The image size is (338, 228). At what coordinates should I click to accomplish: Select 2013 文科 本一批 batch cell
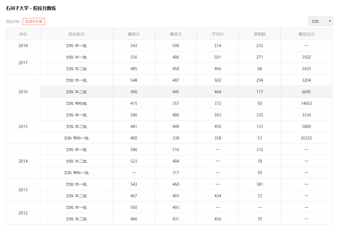click(x=76, y=184)
